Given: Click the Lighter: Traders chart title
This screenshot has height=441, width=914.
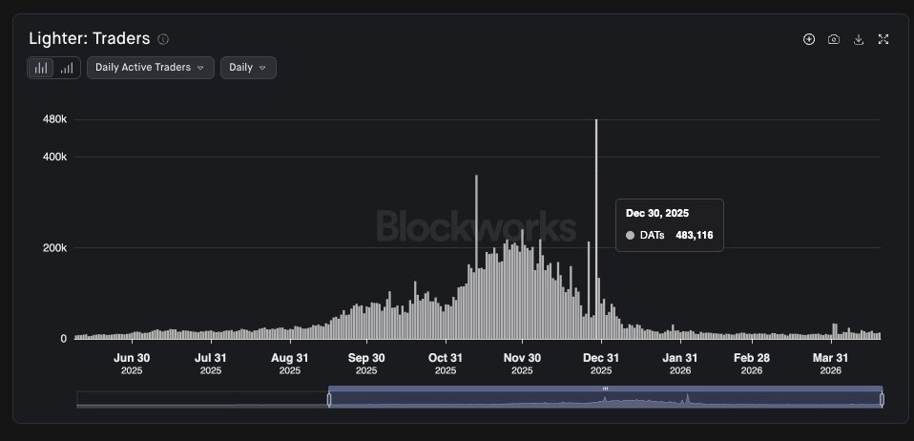Looking at the screenshot, I should point(89,39).
